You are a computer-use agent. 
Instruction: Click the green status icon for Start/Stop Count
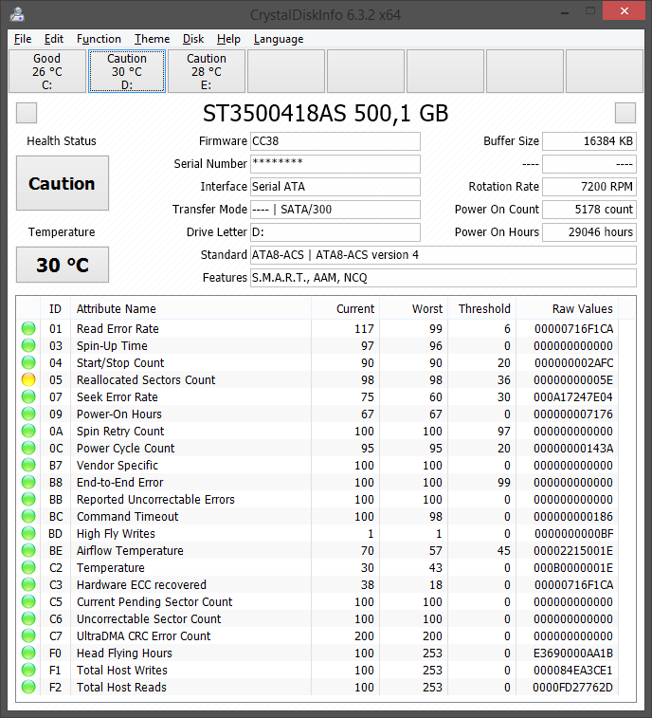(x=28, y=362)
